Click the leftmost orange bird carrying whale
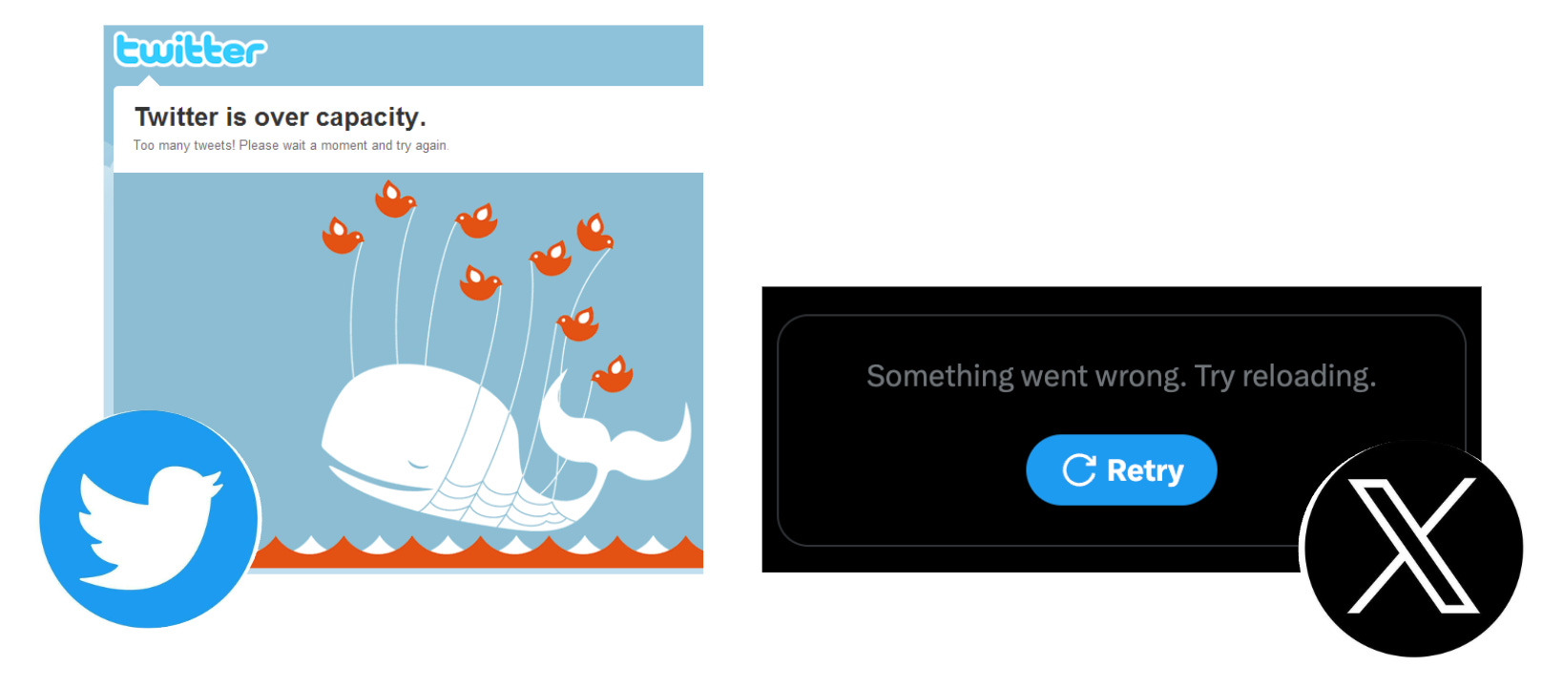 [x=342, y=236]
